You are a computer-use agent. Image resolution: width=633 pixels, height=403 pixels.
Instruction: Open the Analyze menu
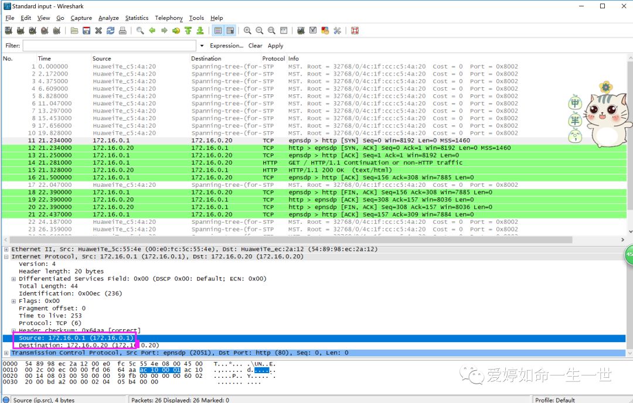108,18
